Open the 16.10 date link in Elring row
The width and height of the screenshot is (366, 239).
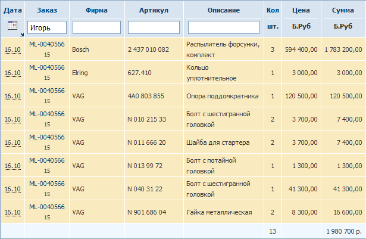tap(12, 73)
